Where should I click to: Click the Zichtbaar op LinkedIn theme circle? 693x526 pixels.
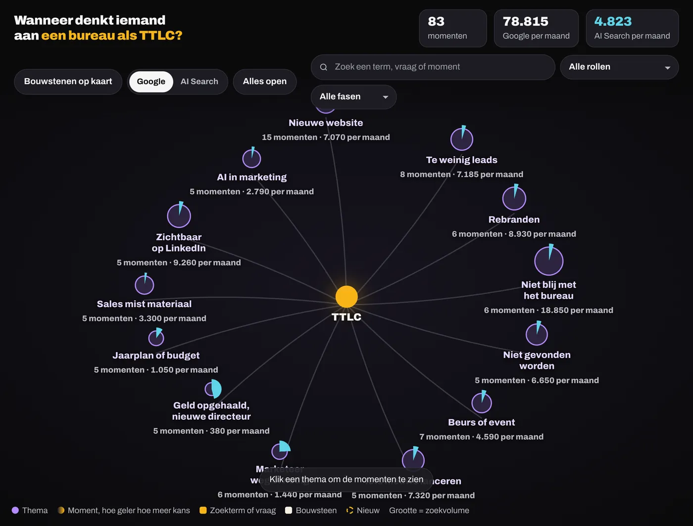click(x=179, y=216)
